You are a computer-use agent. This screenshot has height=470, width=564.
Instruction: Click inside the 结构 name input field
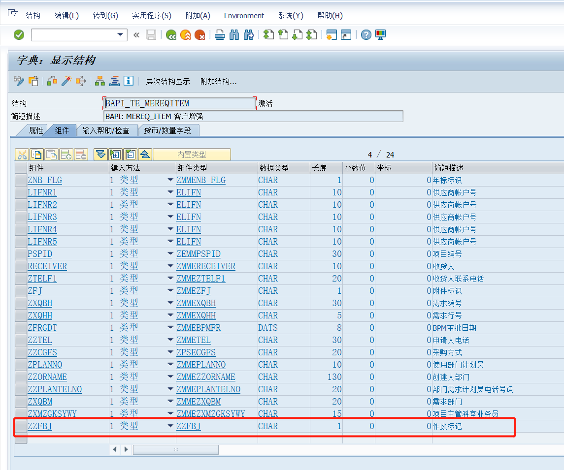click(177, 104)
